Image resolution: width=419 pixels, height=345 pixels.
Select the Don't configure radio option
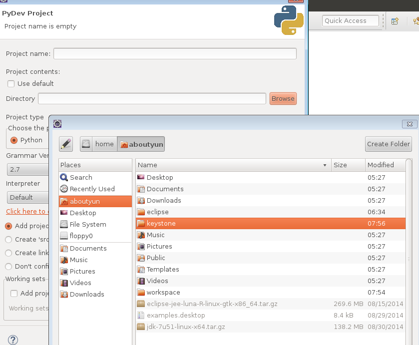coord(8,267)
